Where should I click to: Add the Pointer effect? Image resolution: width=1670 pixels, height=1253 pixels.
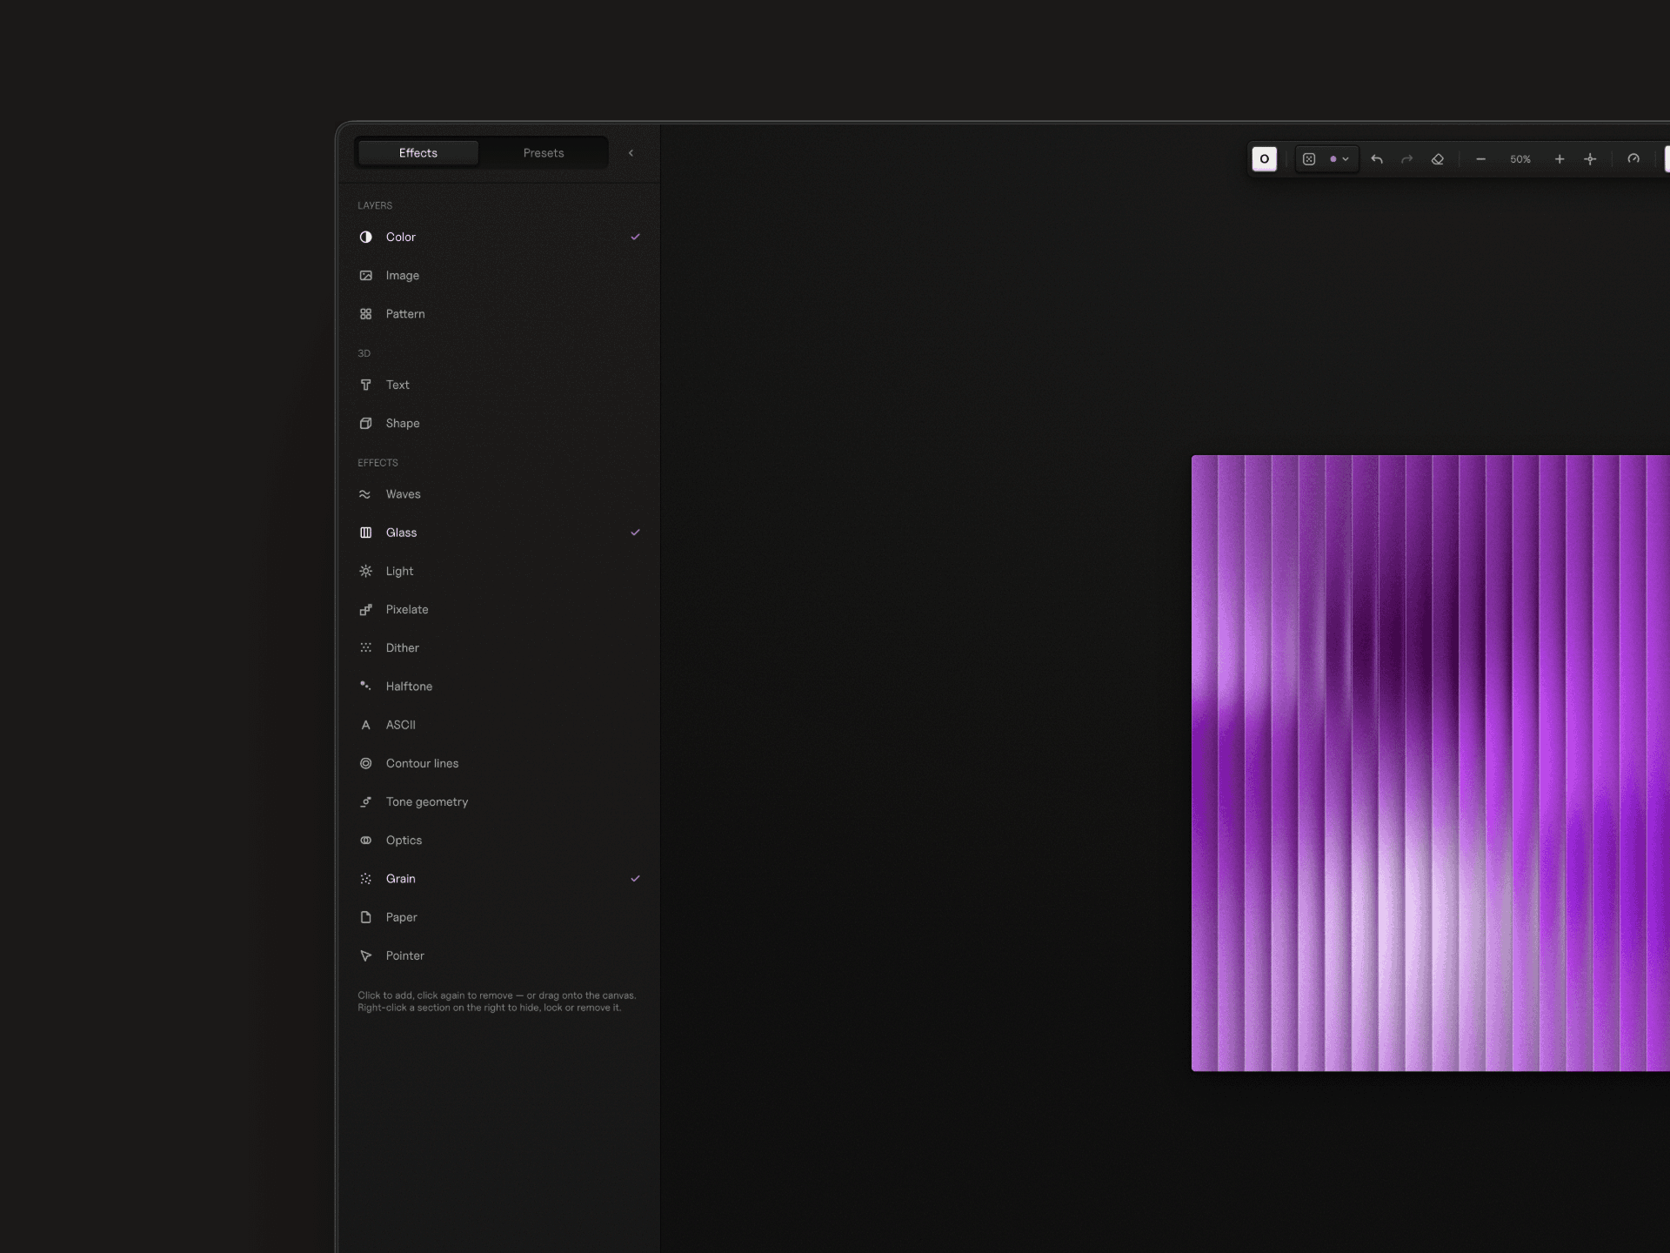coord(499,955)
